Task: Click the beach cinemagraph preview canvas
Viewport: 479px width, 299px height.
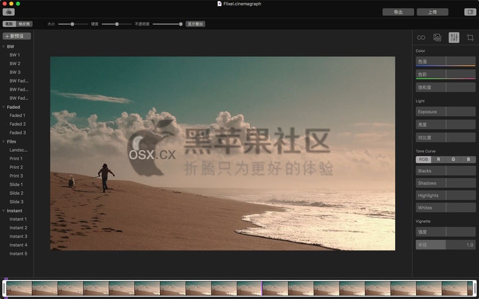Action: coord(222,154)
